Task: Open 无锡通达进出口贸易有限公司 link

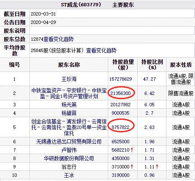Action: click(x=69, y=142)
